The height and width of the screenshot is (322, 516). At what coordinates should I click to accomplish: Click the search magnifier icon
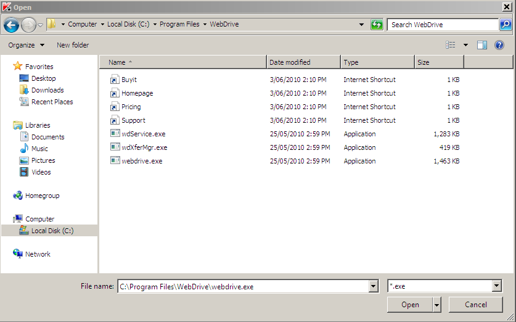tap(506, 25)
